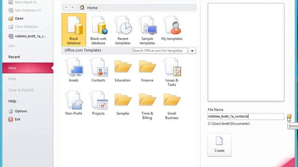
Task: Open Sample templates
Action: 147,30
